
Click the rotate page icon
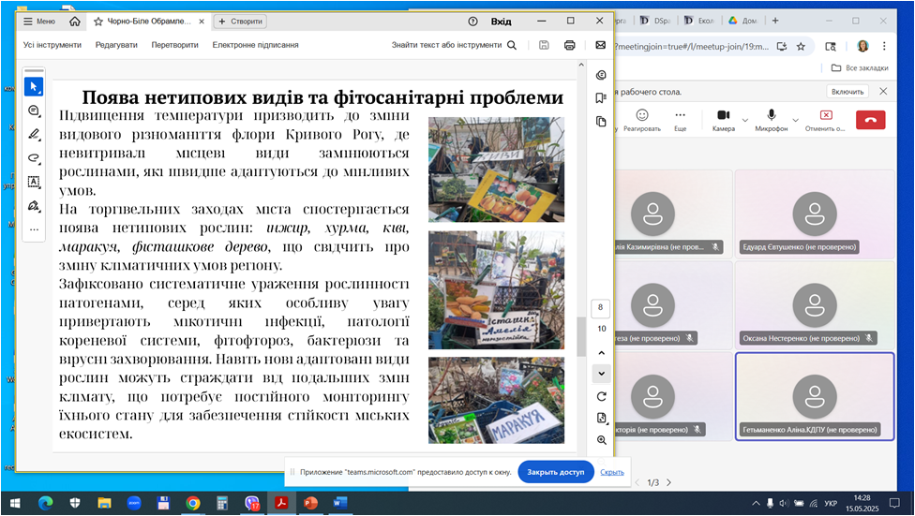coord(601,396)
